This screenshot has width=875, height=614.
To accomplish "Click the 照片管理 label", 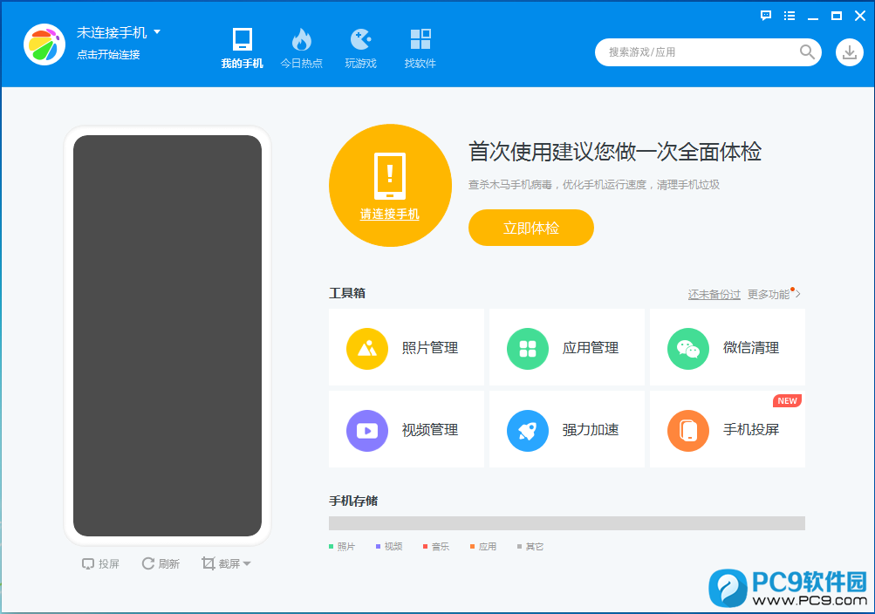I will point(430,348).
